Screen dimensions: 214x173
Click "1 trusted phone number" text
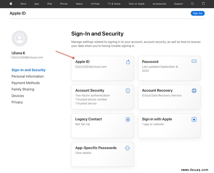coord(91,99)
